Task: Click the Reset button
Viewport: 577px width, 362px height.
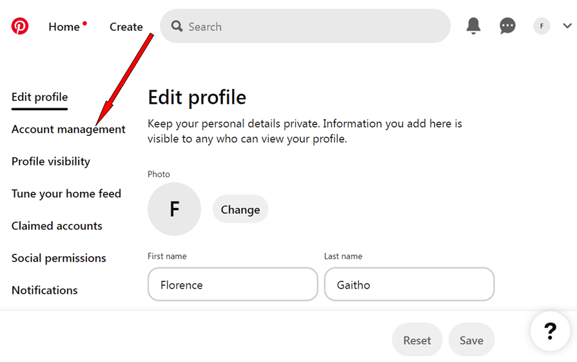Action: tap(417, 340)
